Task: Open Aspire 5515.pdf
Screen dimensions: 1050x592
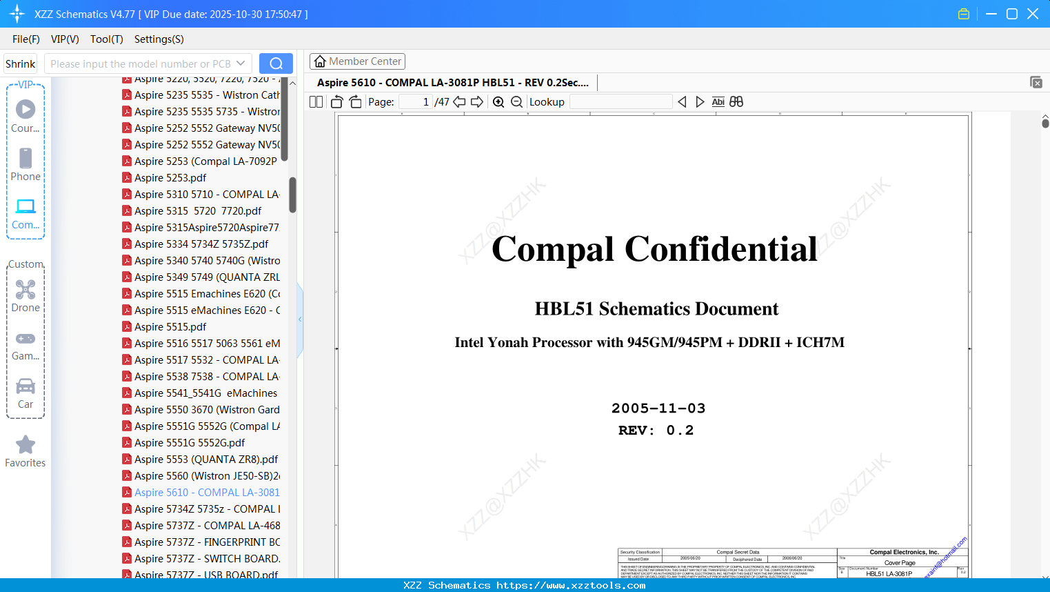Action: click(164, 327)
